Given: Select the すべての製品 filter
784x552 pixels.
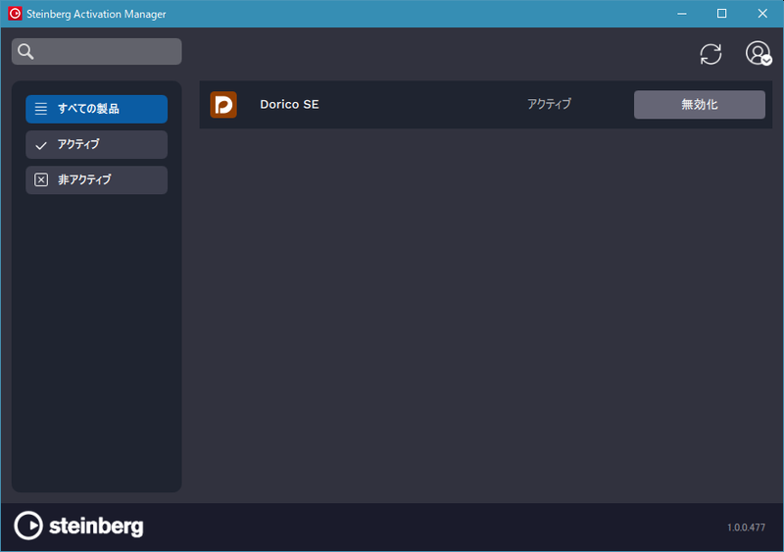Looking at the screenshot, I should coord(96,109).
